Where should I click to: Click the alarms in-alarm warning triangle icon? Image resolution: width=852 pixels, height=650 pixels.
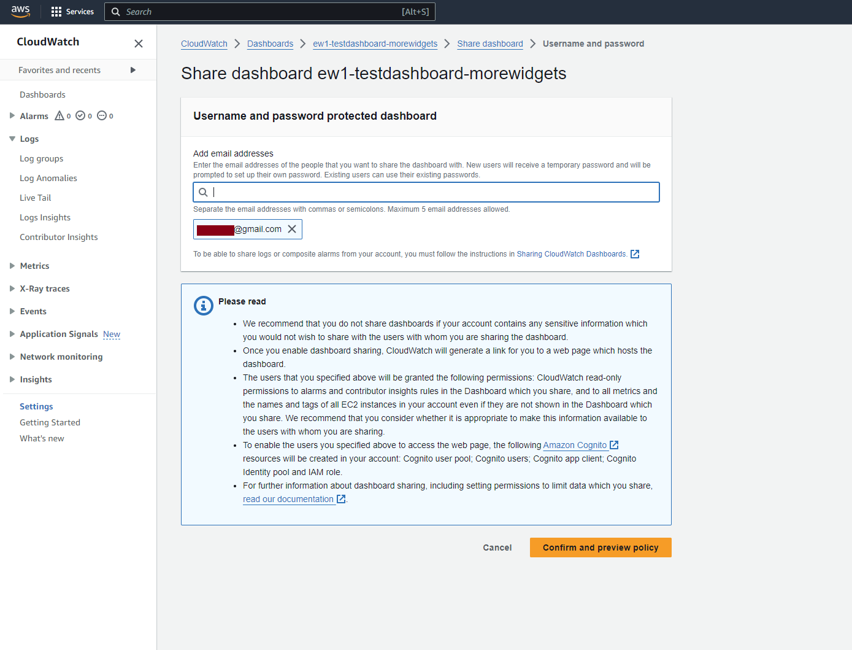pyautogui.click(x=59, y=115)
